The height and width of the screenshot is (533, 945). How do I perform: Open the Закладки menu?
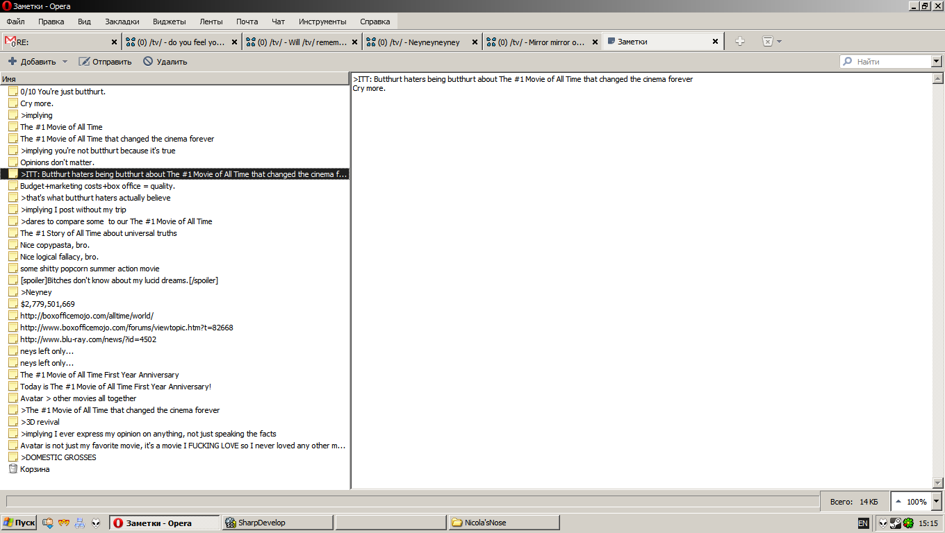point(122,22)
